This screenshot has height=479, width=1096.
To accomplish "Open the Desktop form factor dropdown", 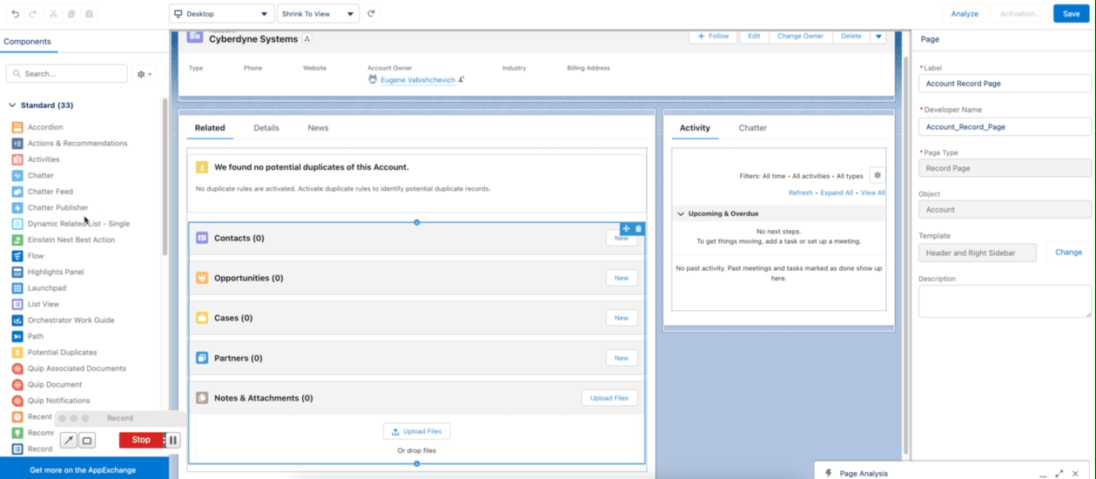I will click(x=221, y=14).
